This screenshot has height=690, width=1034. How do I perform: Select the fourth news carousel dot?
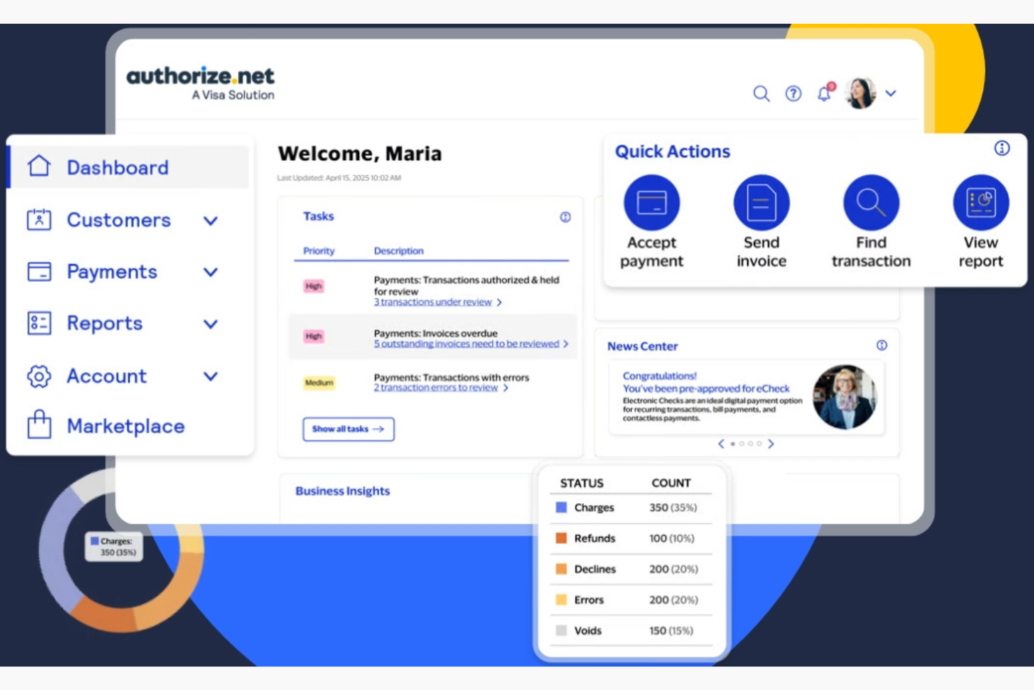tap(759, 444)
